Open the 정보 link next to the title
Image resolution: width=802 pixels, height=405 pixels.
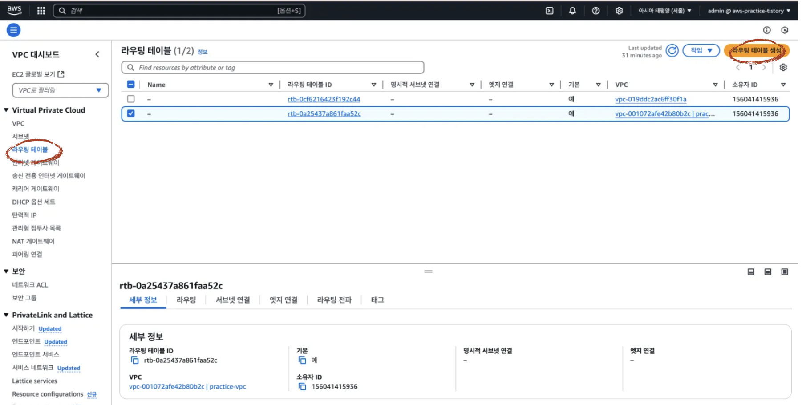[x=203, y=52]
